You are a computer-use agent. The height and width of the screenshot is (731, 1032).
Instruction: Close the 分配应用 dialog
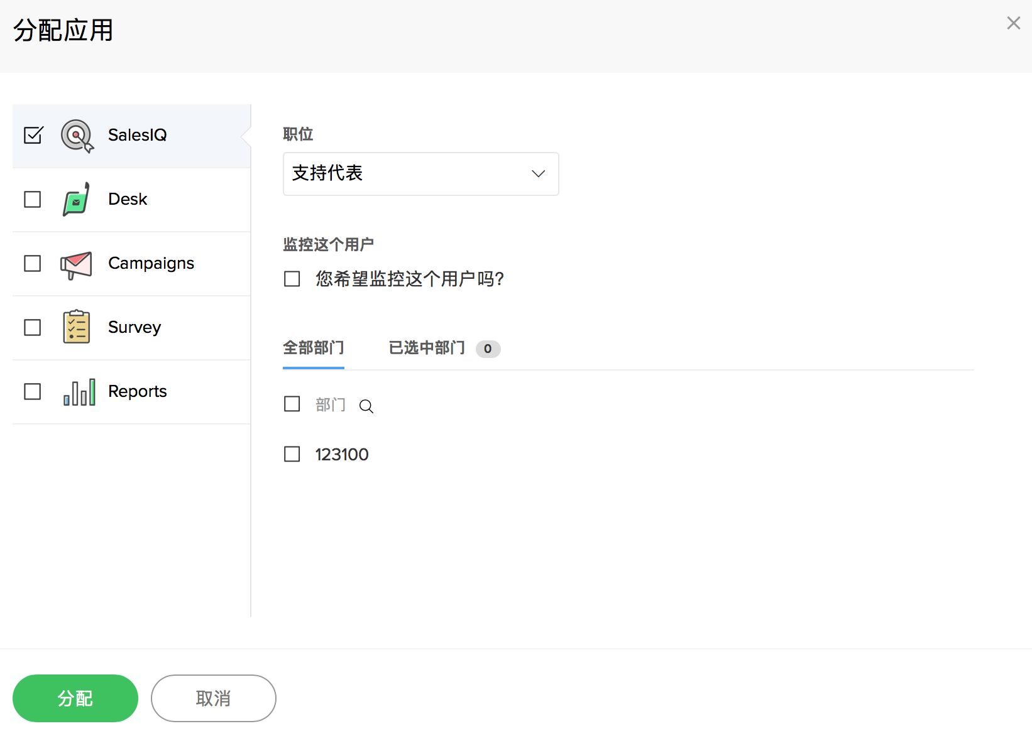click(1013, 23)
